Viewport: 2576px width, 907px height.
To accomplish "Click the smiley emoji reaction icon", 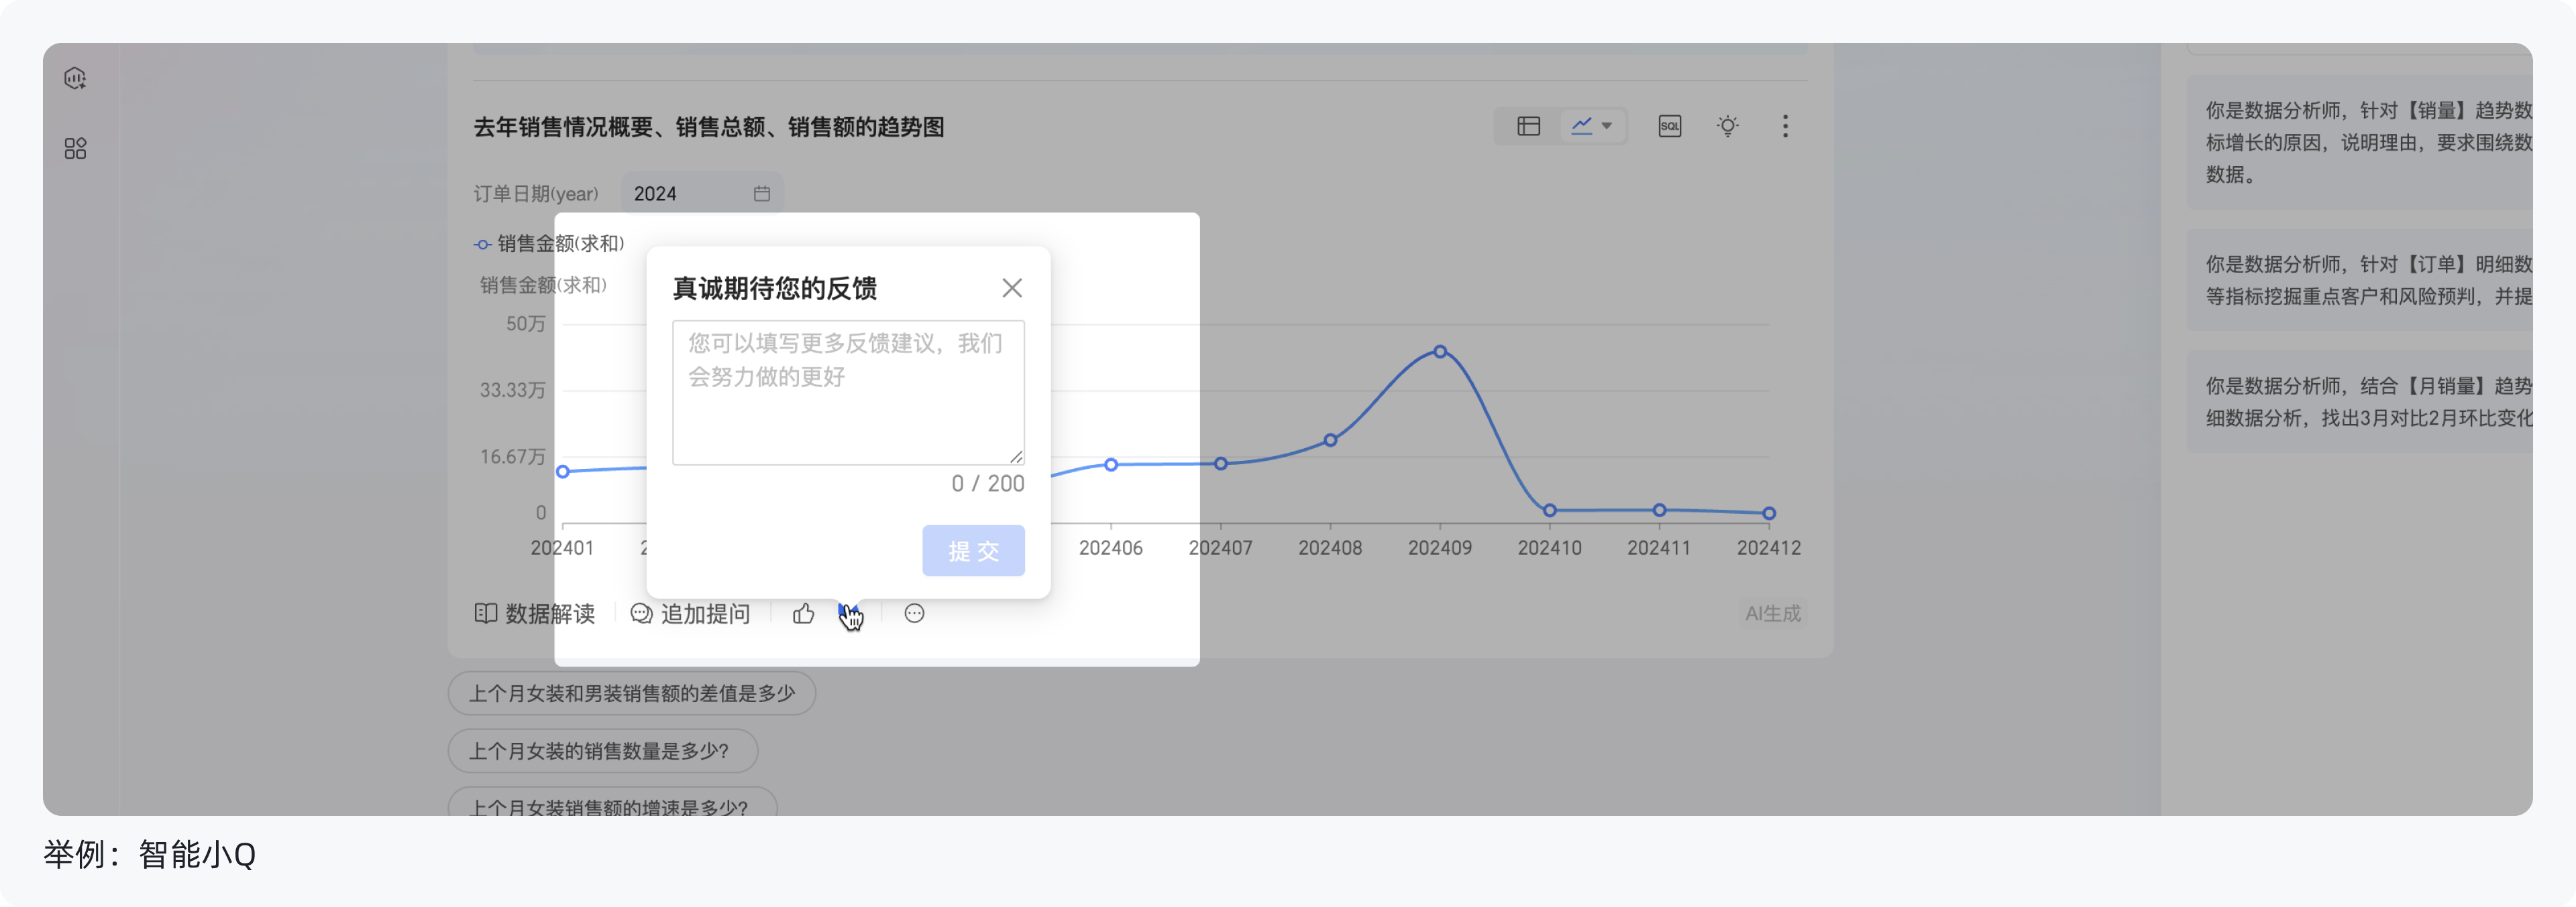I will tap(913, 614).
